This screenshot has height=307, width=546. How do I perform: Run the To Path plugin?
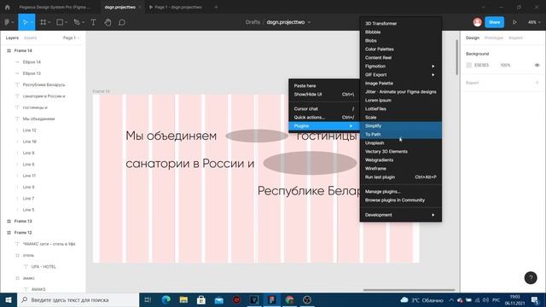[400, 135]
